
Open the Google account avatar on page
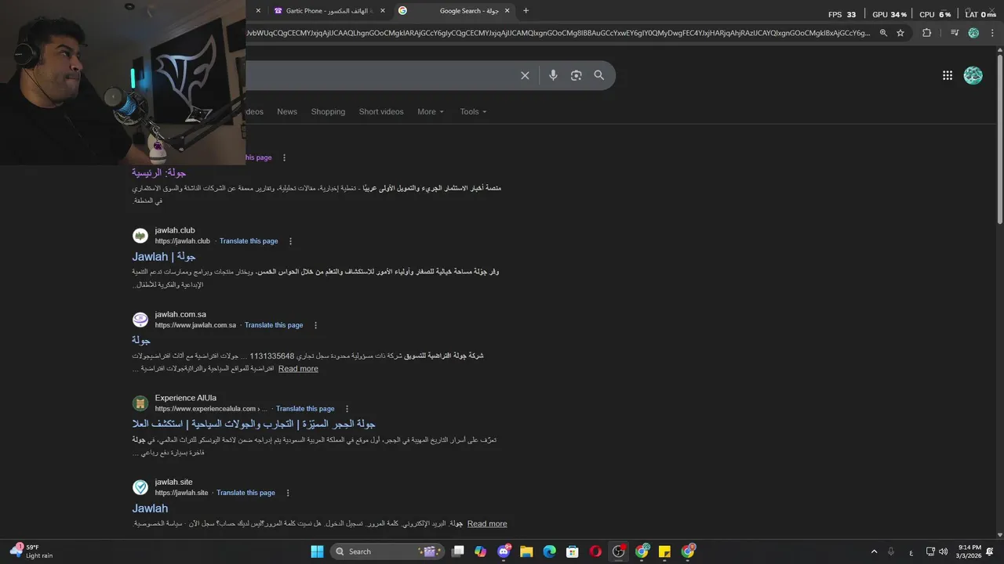pyautogui.click(x=973, y=75)
